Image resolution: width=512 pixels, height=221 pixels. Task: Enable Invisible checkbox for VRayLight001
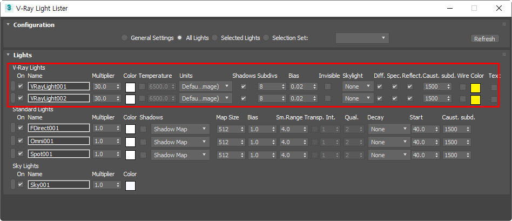tap(328, 86)
